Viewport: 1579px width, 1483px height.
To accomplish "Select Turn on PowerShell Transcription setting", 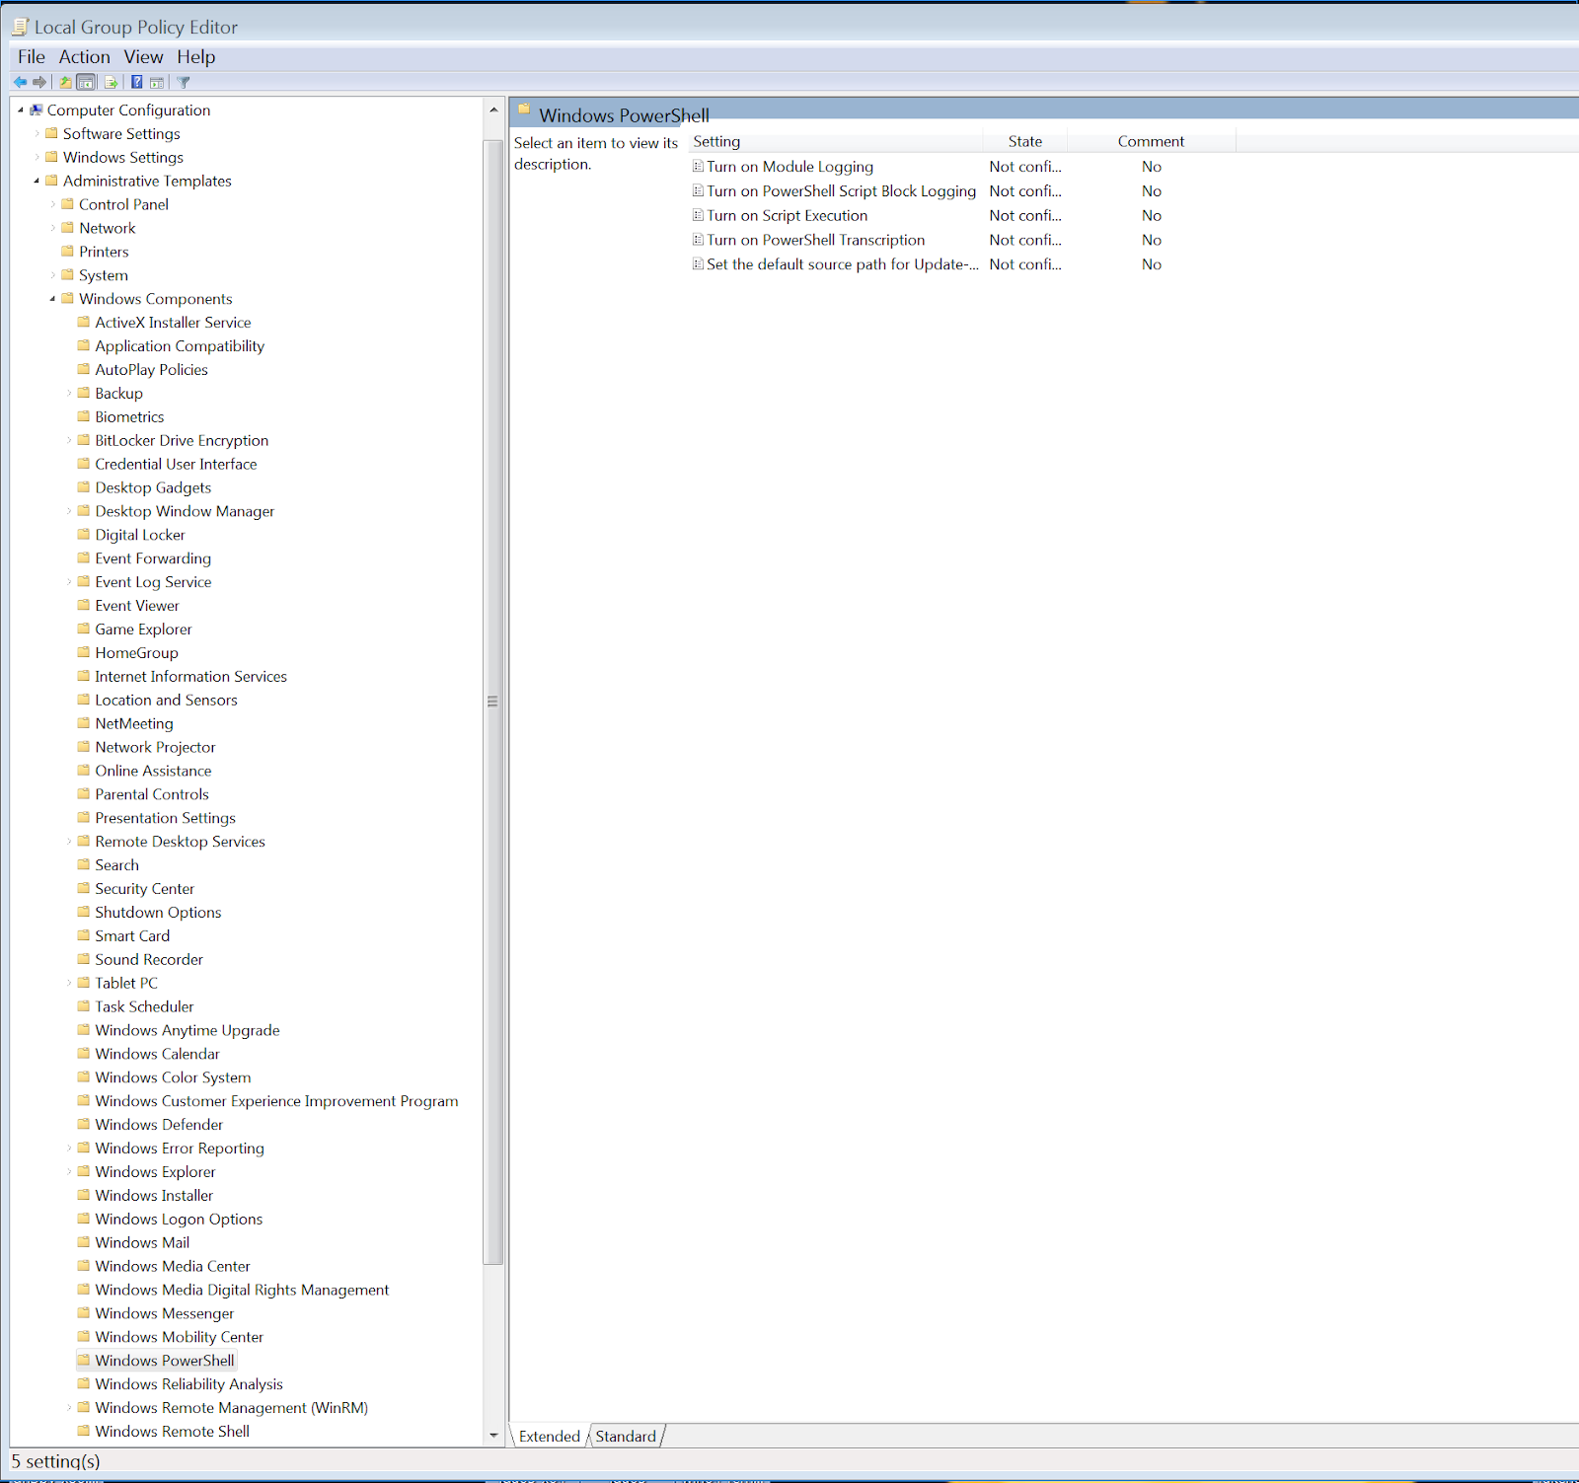I will pos(815,240).
